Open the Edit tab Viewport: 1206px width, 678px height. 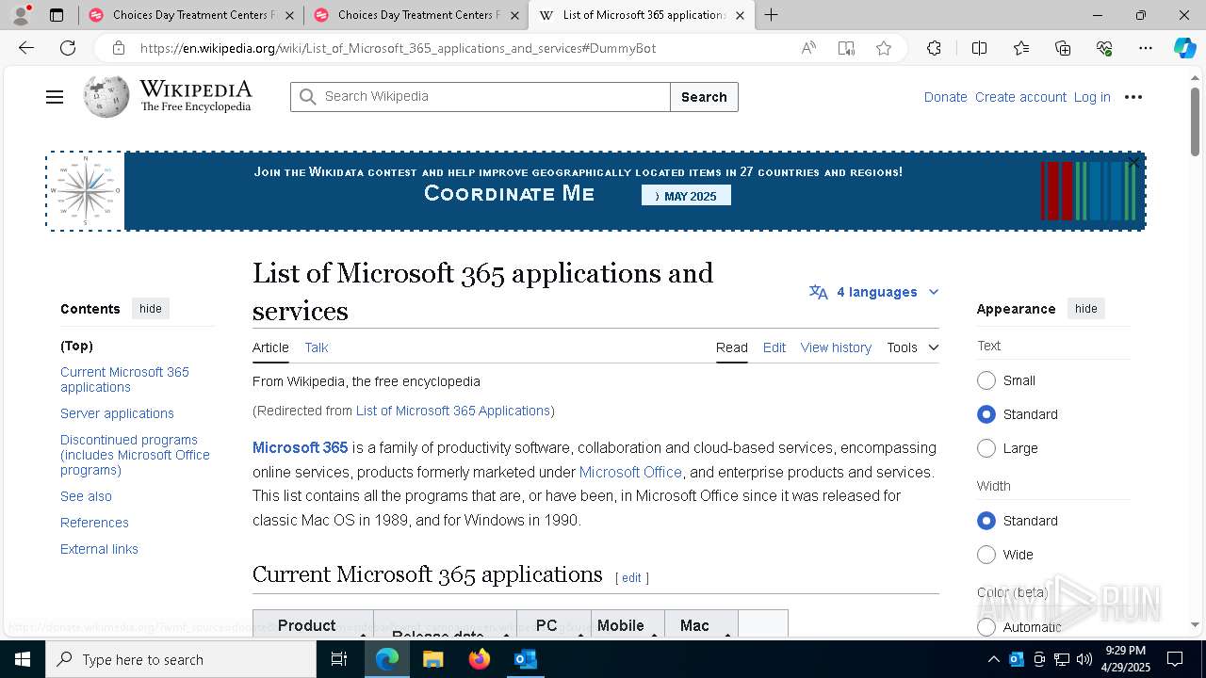point(774,347)
